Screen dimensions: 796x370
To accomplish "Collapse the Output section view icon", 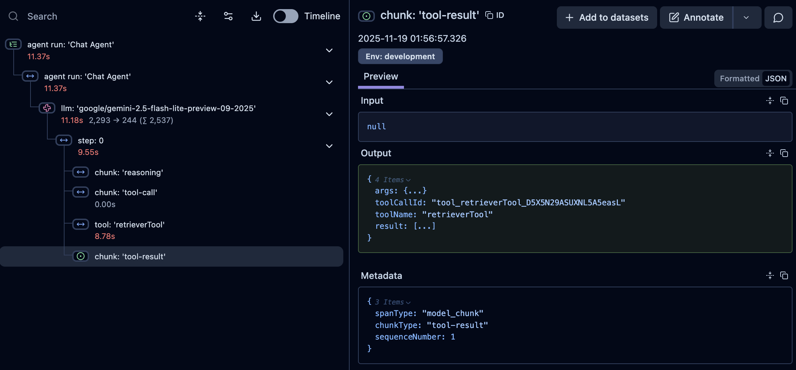I will pyautogui.click(x=770, y=153).
